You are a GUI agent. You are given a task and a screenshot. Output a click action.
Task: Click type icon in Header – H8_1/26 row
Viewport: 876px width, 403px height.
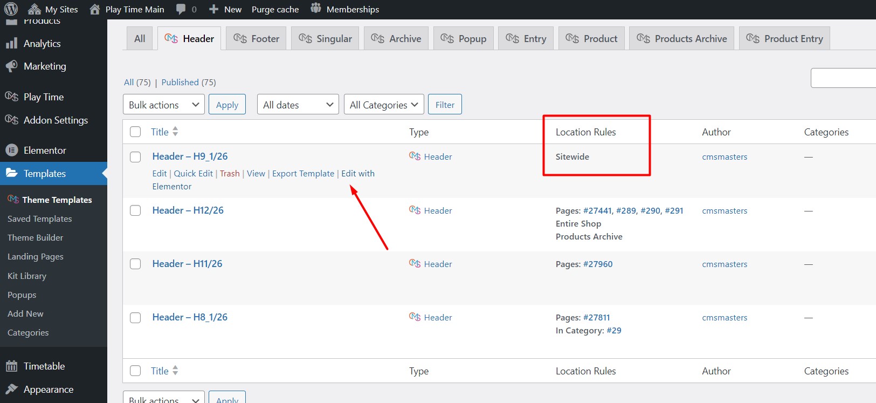[415, 317]
